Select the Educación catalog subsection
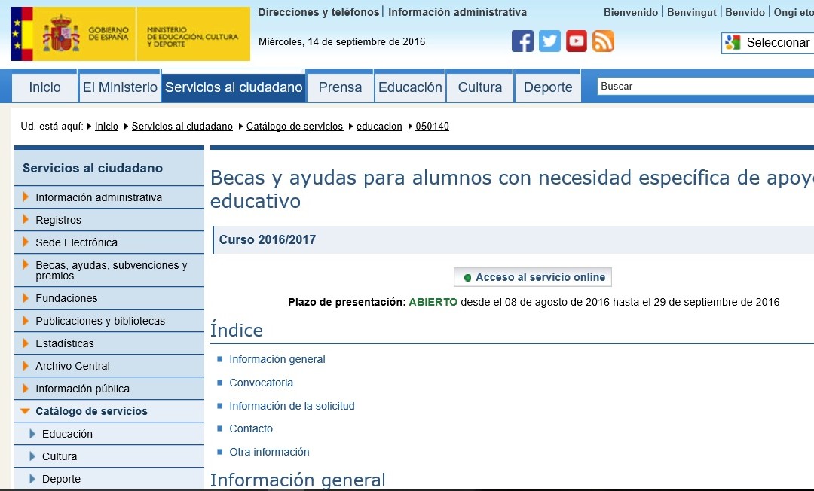 coord(69,434)
